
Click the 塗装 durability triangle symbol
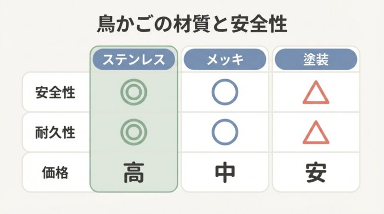pos(316,132)
